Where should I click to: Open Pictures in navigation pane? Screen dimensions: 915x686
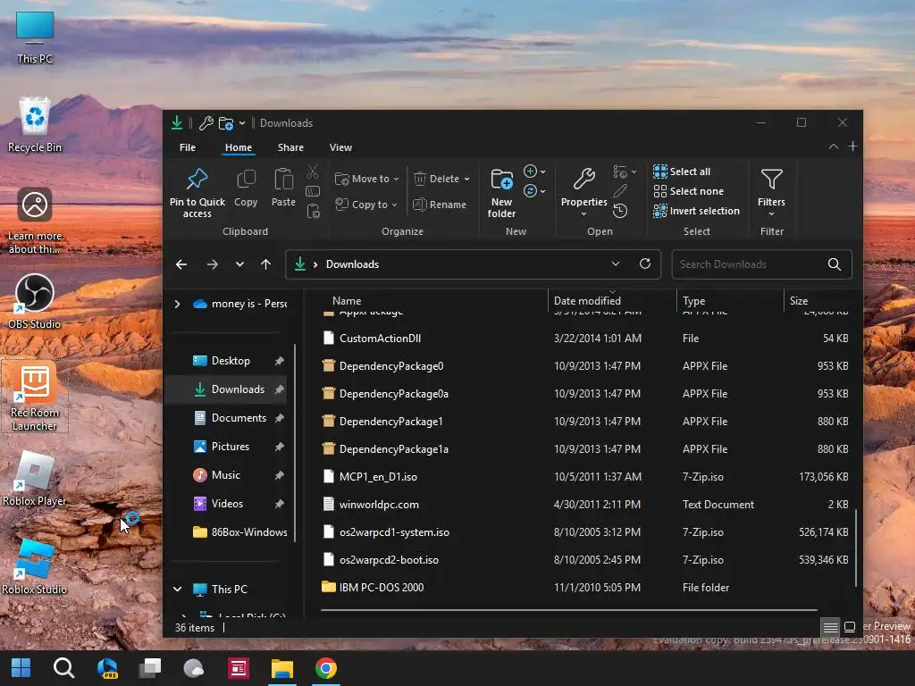click(x=231, y=447)
